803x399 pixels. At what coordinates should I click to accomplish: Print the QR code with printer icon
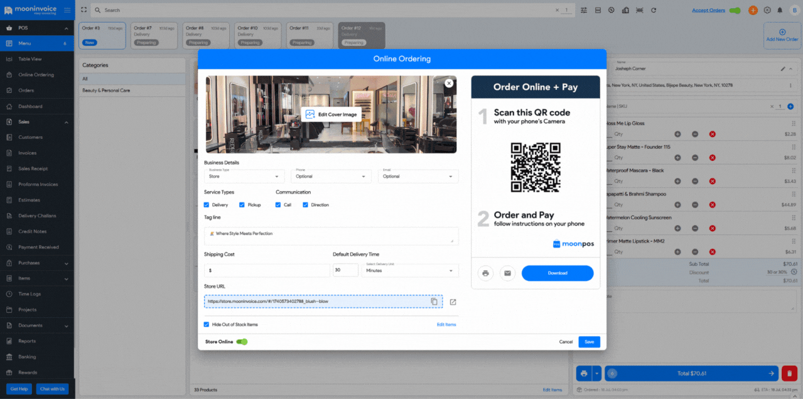(x=485, y=273)
